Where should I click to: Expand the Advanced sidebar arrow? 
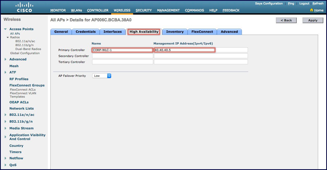coord(5,59)
